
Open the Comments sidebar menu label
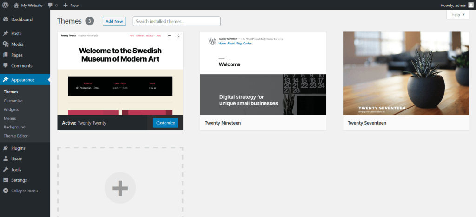click(x=21, y=66)
